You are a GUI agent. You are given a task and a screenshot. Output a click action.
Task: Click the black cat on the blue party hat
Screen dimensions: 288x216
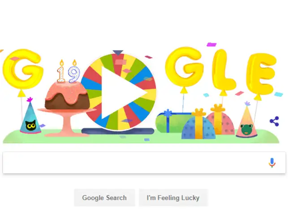tap(30, 125)
